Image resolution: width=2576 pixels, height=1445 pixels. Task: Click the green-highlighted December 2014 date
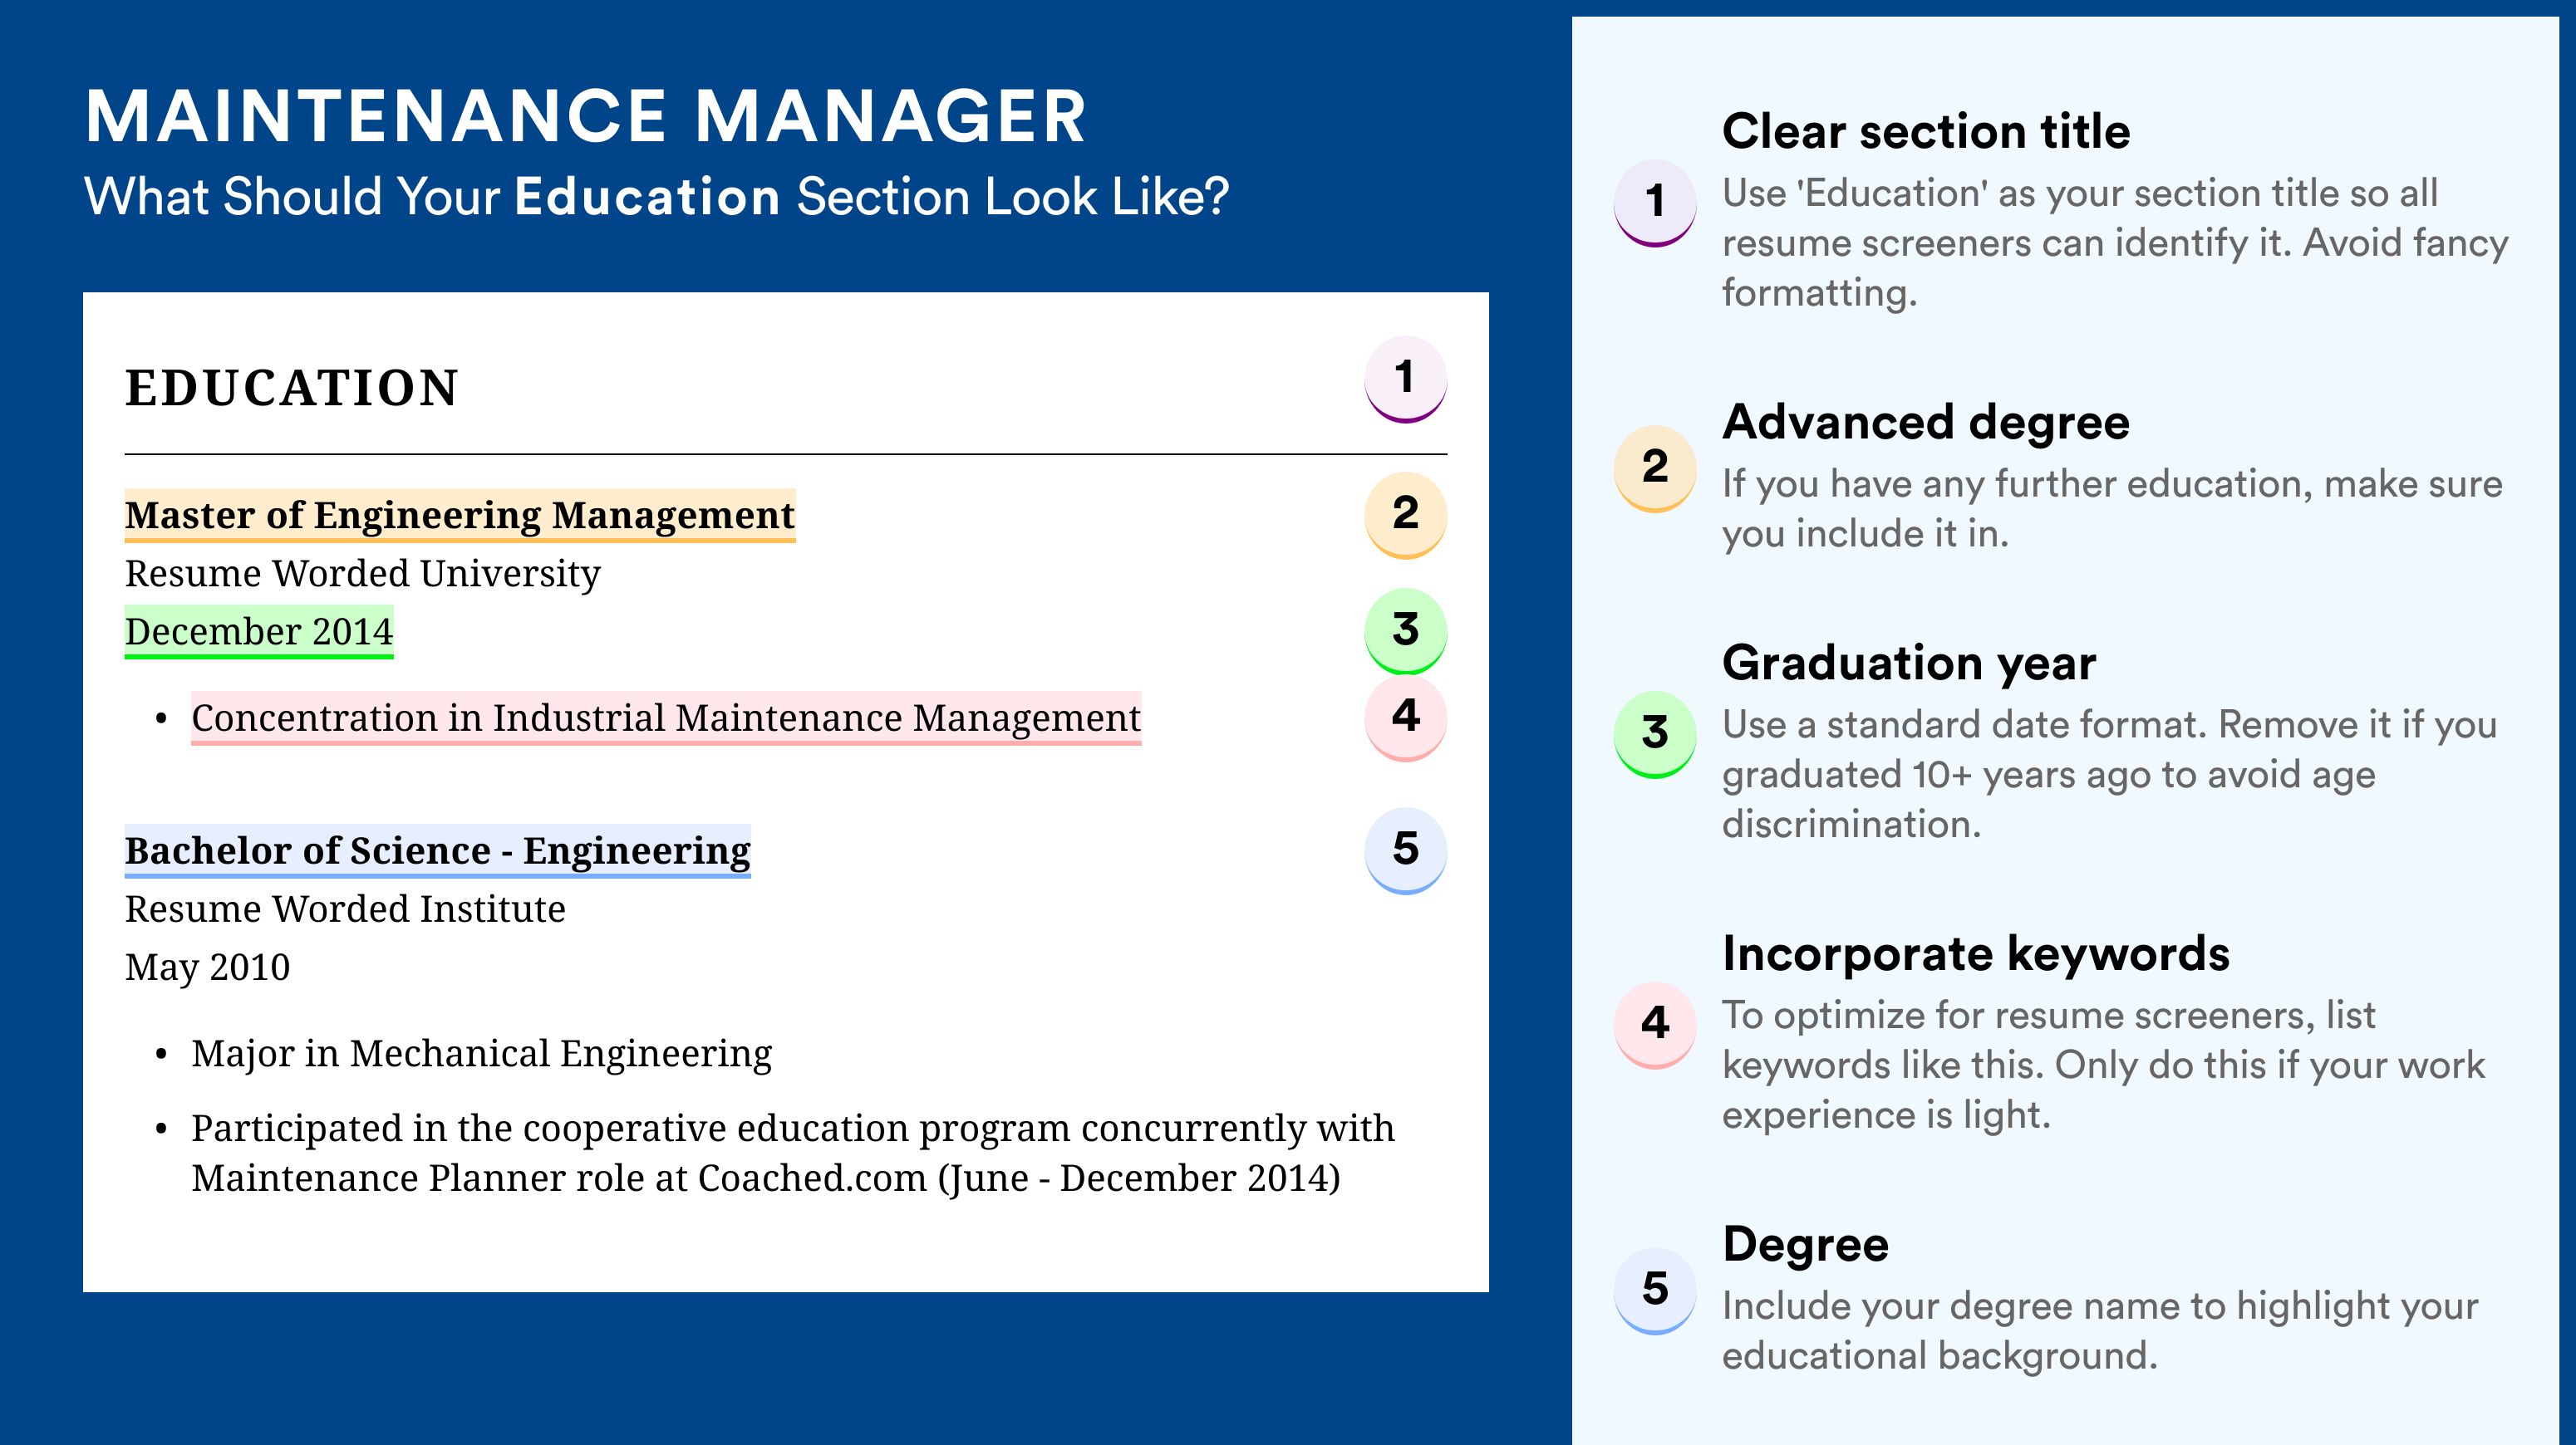click(259, 631)
